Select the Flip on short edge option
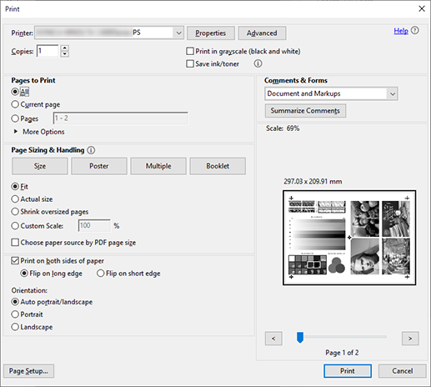 tap(100, 274)
